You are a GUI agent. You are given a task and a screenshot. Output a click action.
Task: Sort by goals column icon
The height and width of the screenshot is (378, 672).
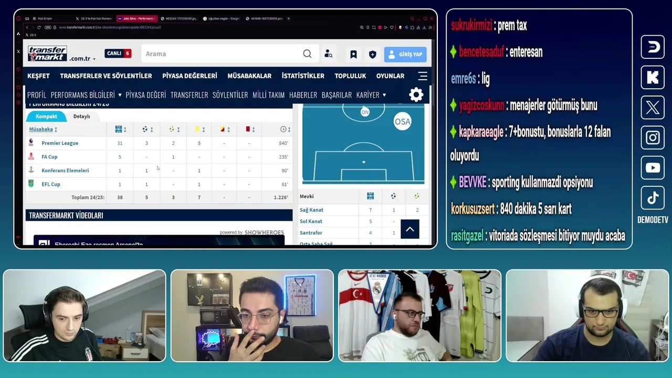tap(148, 129)
